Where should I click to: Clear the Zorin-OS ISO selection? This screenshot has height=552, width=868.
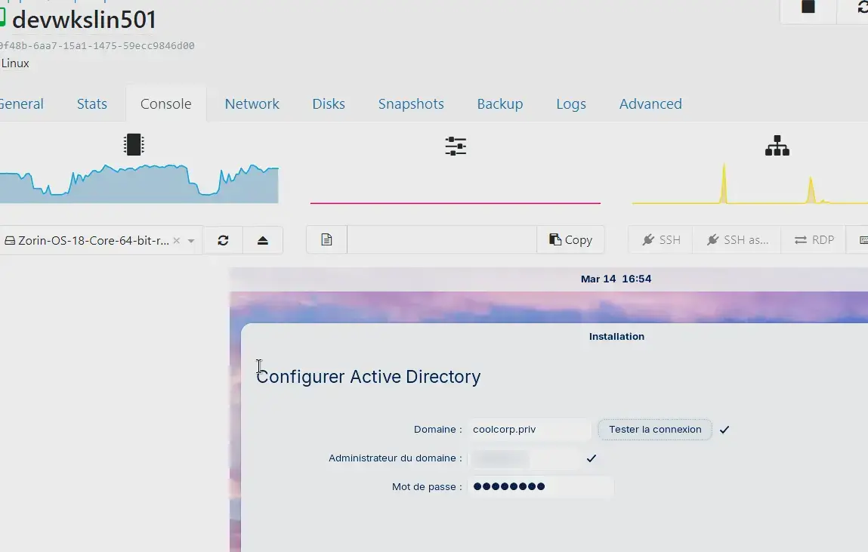click(176, 241)
